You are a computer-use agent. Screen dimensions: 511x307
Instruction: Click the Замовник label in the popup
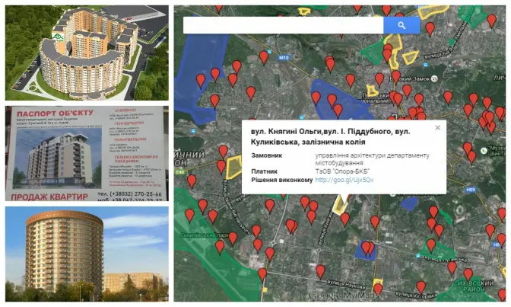267,155
